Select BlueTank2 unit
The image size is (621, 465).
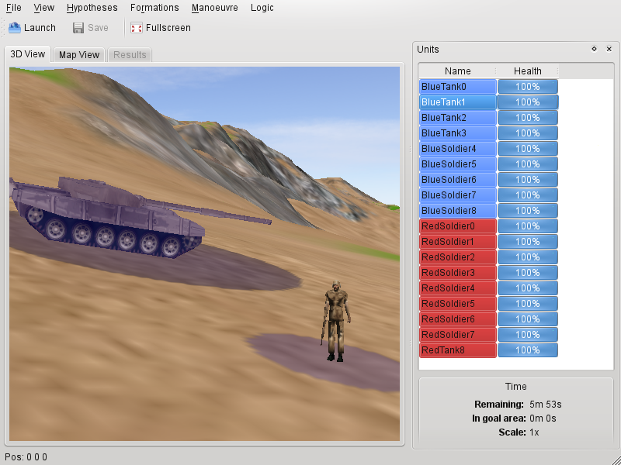pyautogui.click(x=457, y=118)
